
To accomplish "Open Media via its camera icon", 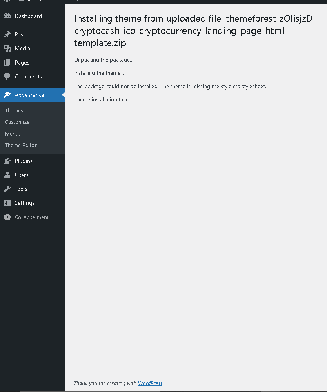I will 7,49.
